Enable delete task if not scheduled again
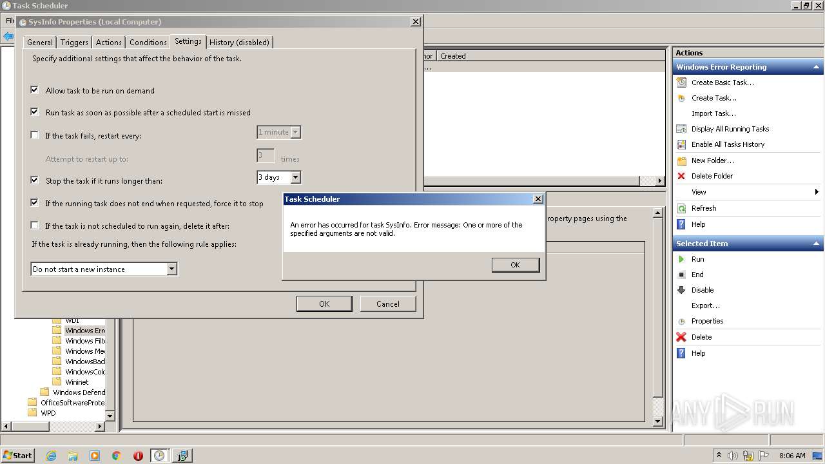This screenshot has height=464, width=825. pyautogui.click(x=35, y=226)
